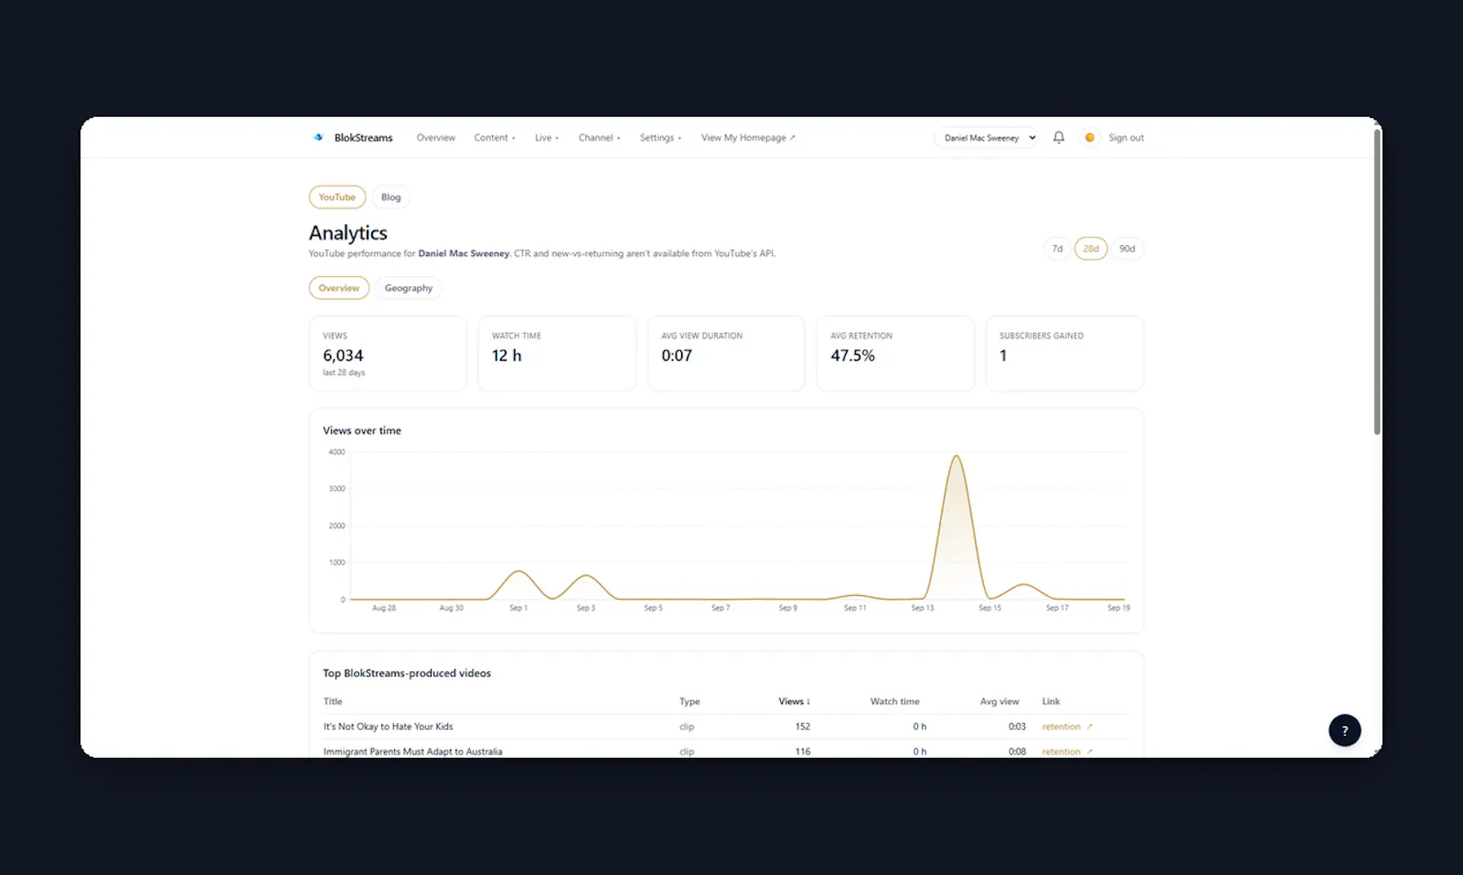Screen dimensions: 1463x875
Task: Click the Avg Retention card showing 47.5%
Action: coord(895,353)
